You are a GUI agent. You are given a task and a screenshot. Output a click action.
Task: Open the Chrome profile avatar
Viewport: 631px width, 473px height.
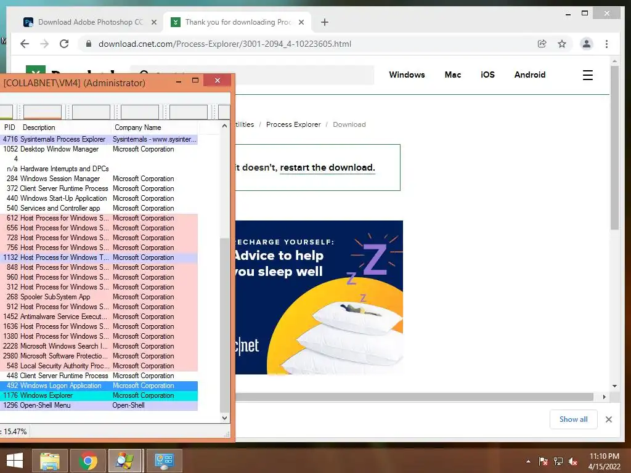[587, 44]
